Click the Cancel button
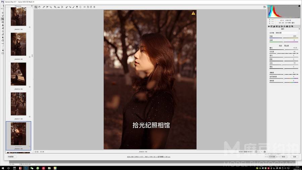The width and height of the screenshot is (302, 170). 284,157
